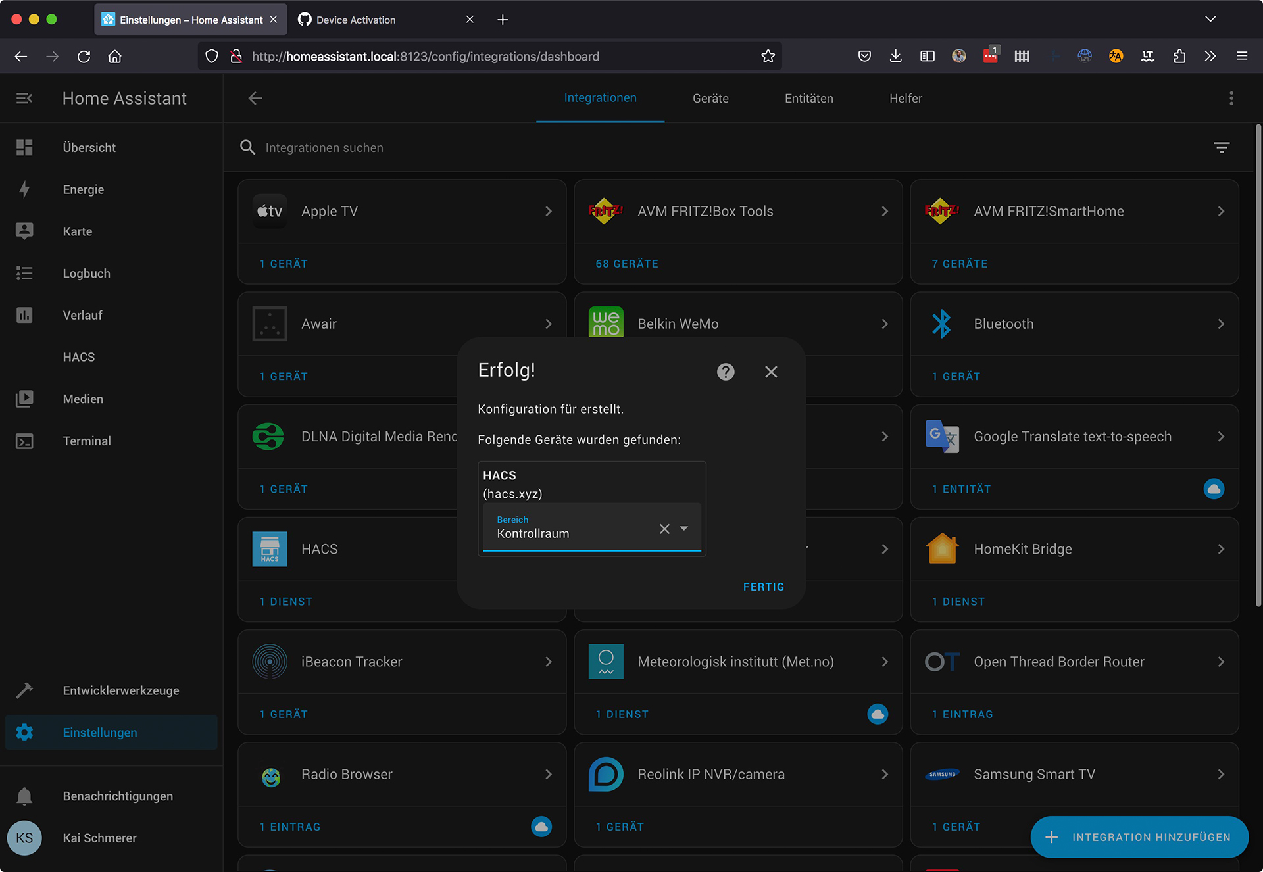Click the help icon in Erfolg dialog

coord(725,372)
